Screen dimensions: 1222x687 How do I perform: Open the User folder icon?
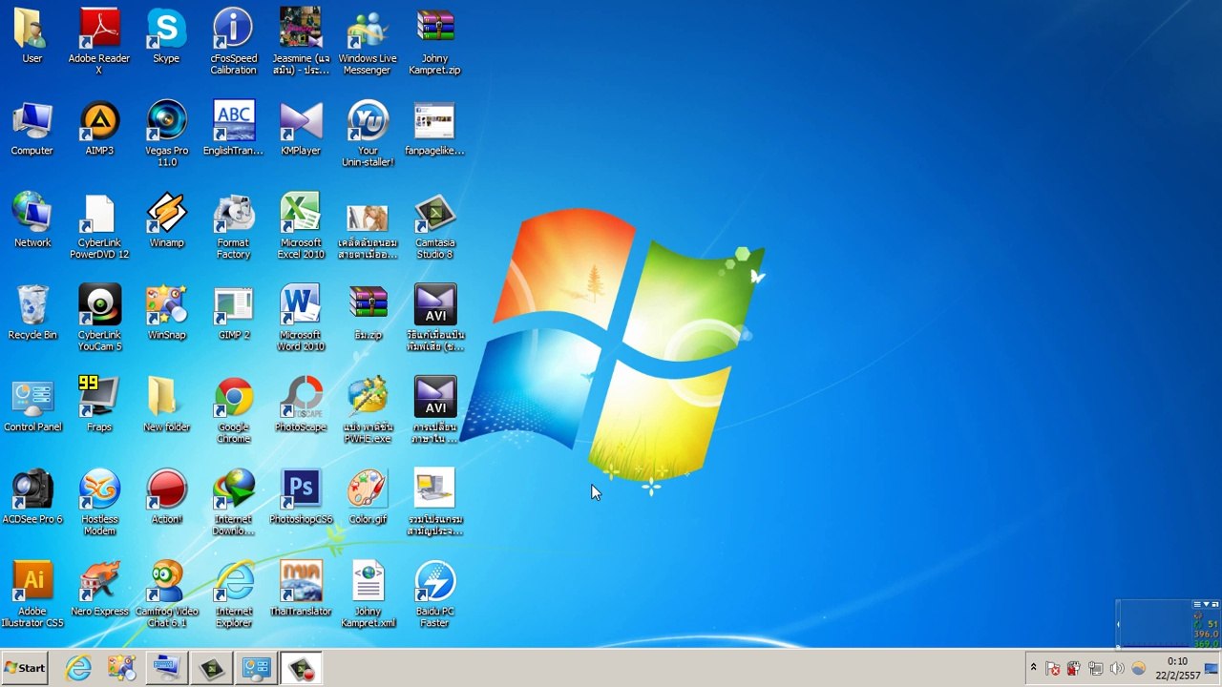click(x=32, y=35)
